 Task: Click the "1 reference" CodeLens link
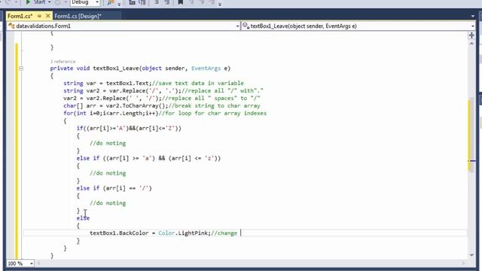tap(63, 62)
